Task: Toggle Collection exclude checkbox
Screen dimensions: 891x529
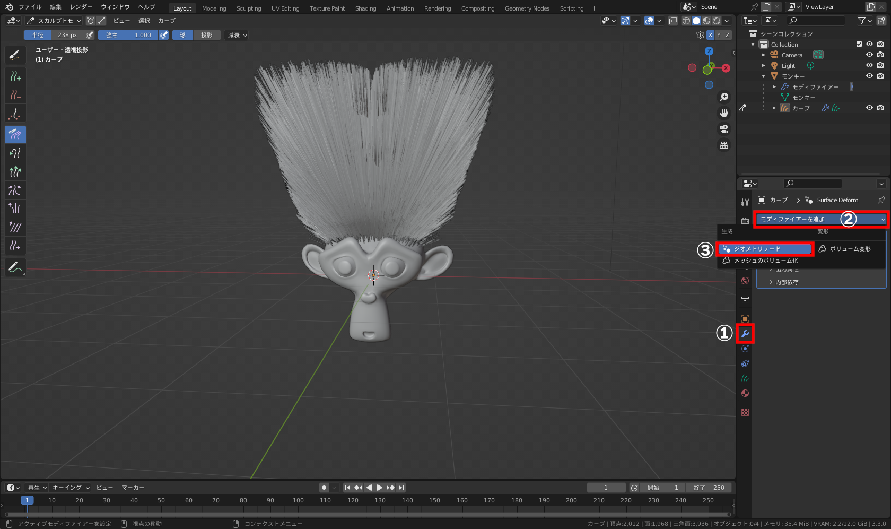Action: (859, 44)
